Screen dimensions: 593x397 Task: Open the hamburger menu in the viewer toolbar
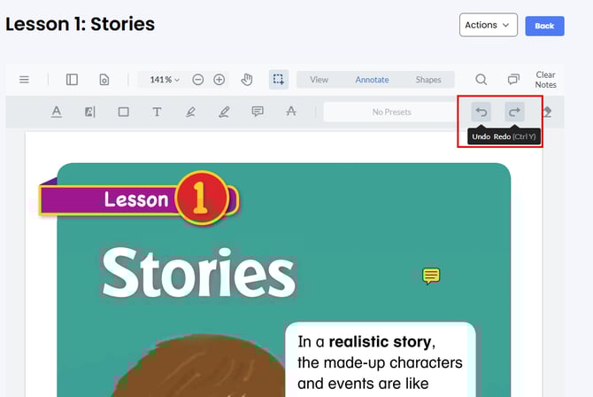coord(24,80)
